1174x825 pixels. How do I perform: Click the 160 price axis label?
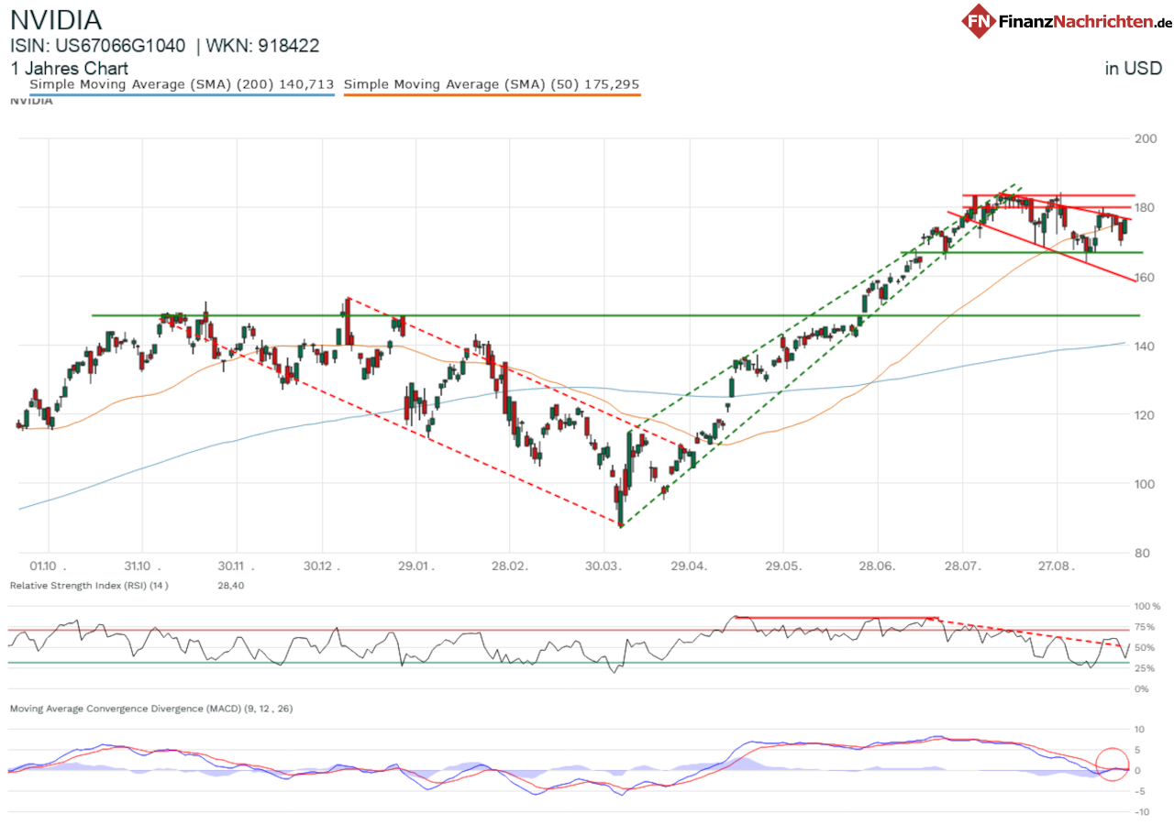tap(1145, 277)
